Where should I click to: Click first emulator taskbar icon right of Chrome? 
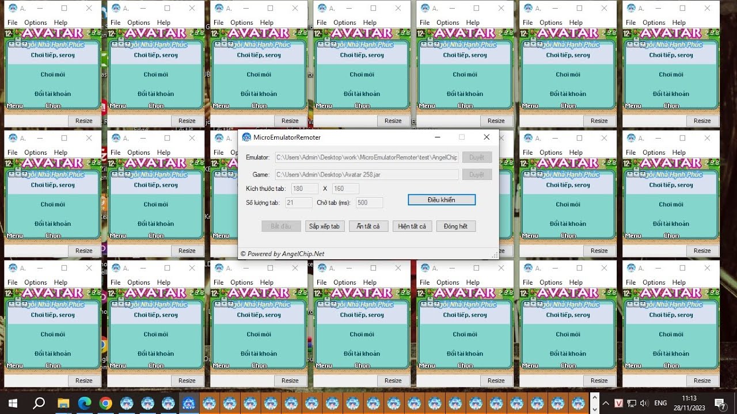(126, 403)
